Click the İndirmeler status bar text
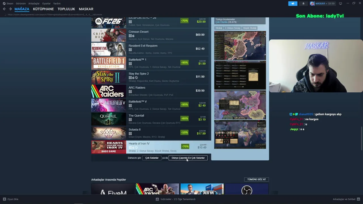363x204 pixels. 178,199
